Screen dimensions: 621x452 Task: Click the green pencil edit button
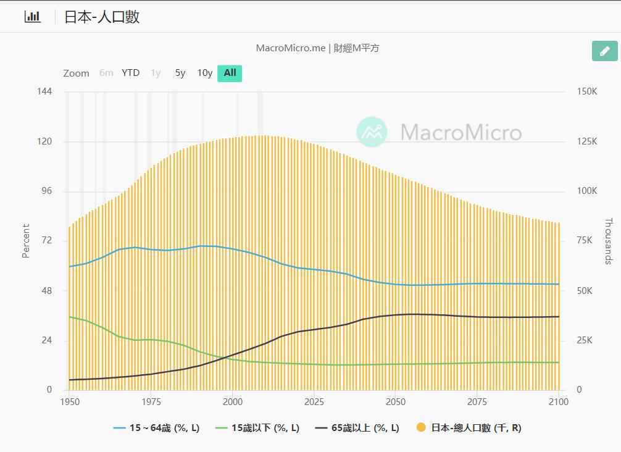tap(604, 51)
